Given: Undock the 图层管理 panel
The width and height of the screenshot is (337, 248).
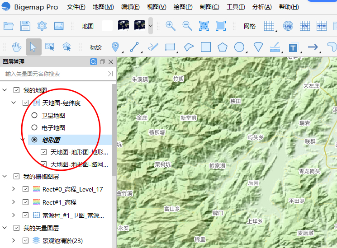Looking at the screenshot, I should coord(102,62).
